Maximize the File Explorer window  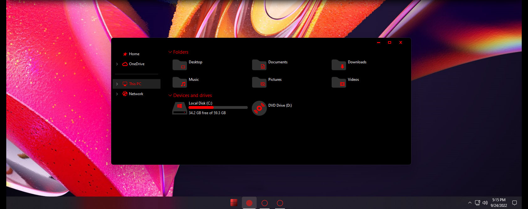tap(390, 42)
